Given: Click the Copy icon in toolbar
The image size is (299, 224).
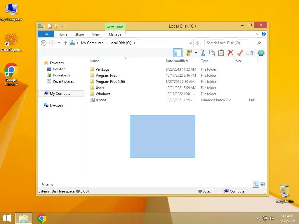Looking at the screenshot, I should 212,53.
